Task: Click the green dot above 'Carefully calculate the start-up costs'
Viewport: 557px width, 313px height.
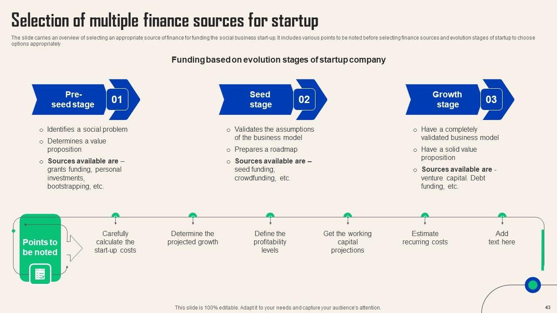Action: click(115, 216)
